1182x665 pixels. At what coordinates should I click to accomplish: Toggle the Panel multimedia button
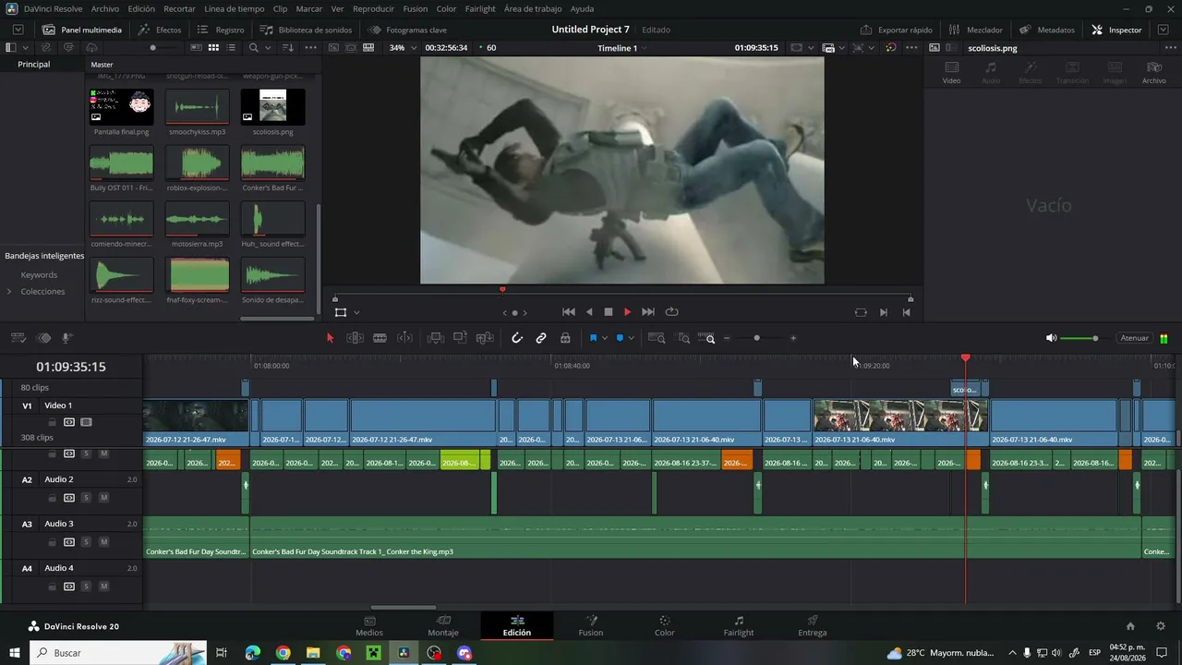(81, 30)
